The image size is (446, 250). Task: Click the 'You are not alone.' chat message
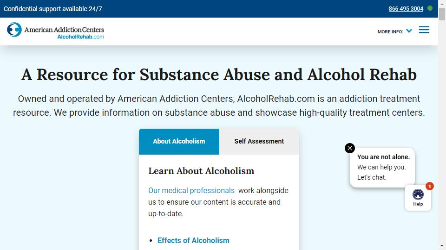coord(383,157)
